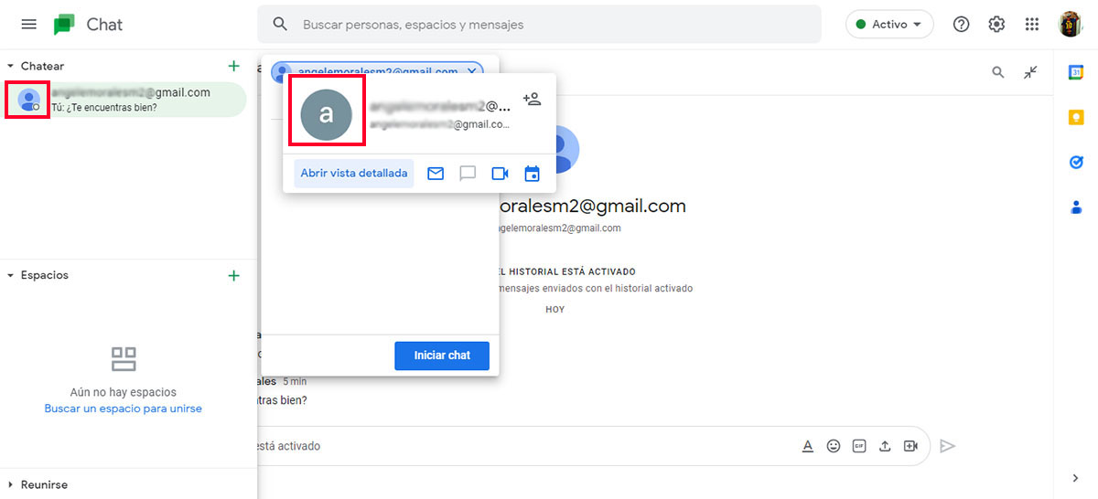Click Abrir vista detallada button
Viewport: 1098px width, 499px height.
coord(354,173)
